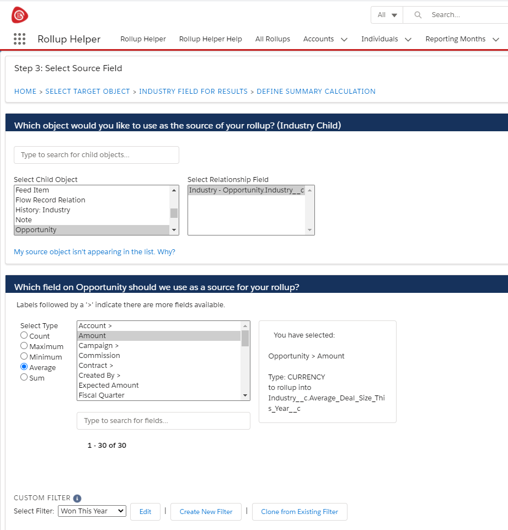Click Edit next to the selected filter

pos(145,512)
